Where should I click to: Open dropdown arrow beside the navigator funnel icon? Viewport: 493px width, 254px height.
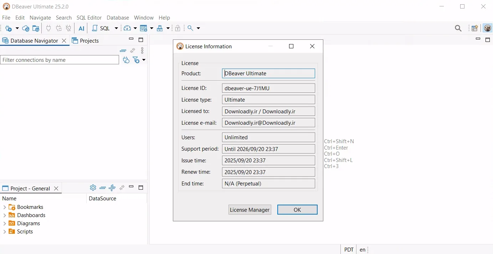coord(144,60)
